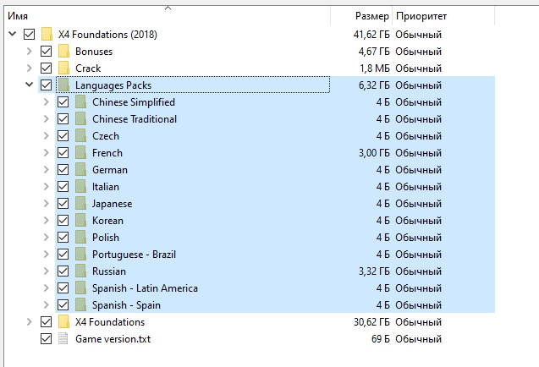Expand the Bonuses folder node
Screen dimensions: 539x367
[30, 52]
